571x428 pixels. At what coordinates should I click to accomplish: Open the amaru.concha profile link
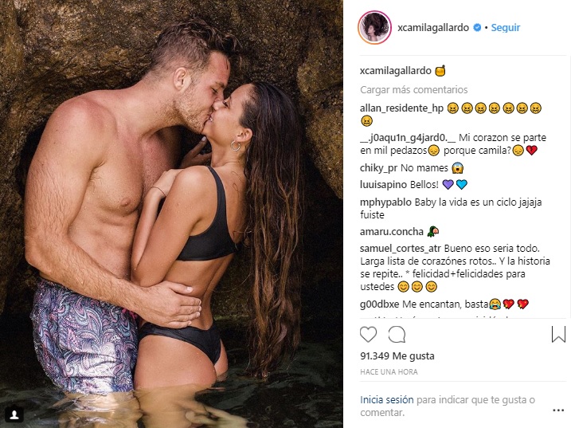click(x=392, y=232)
